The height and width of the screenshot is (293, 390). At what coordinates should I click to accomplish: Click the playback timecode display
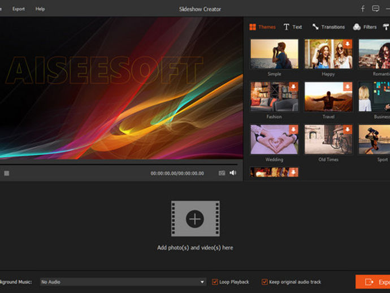coord(177,173)
